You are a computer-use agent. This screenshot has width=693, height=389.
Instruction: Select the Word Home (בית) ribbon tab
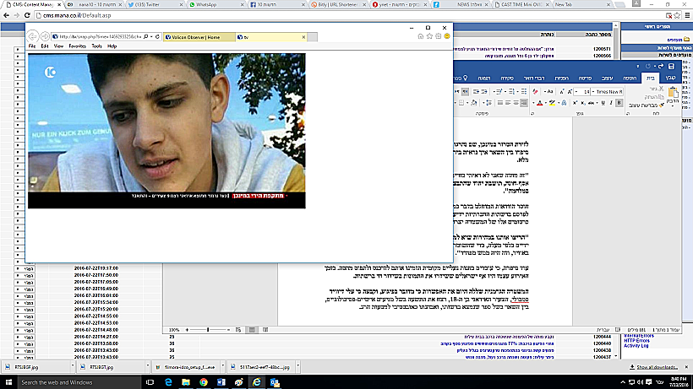click(651, 78)
